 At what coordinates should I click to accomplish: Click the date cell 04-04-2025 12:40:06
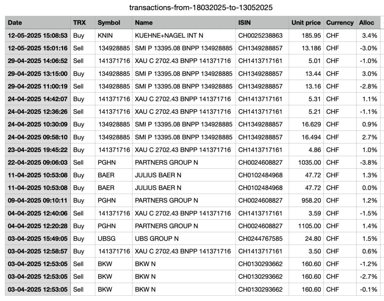pos(38,213)
